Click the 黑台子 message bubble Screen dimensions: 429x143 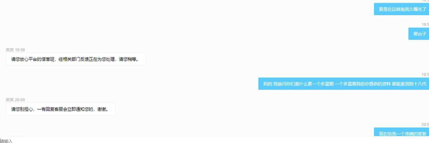pos(419,34)
